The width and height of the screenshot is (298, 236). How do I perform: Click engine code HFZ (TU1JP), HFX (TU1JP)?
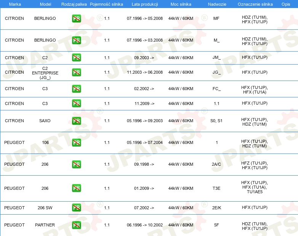point(255,165)
